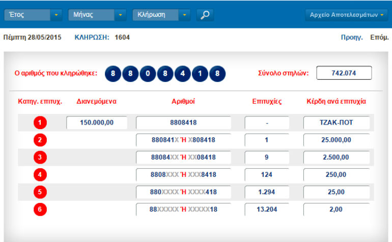Click the Σύνολο στηλών field showing 742.074
This screenshot has height=242, width=392.
pos(344,73)
